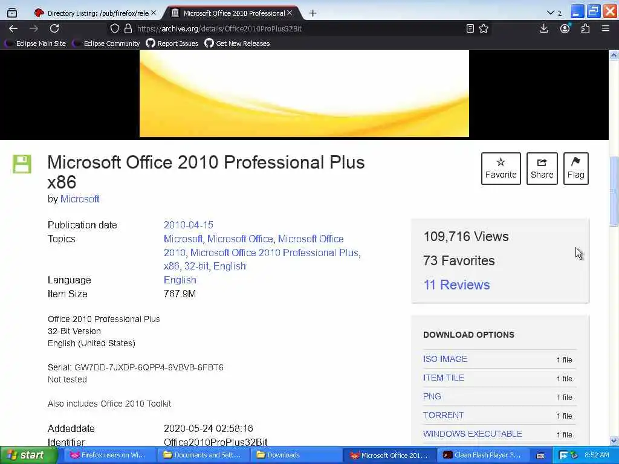Open the ITEM TILE download option
This screenshot has width=619, height=464.
(443, 378)
